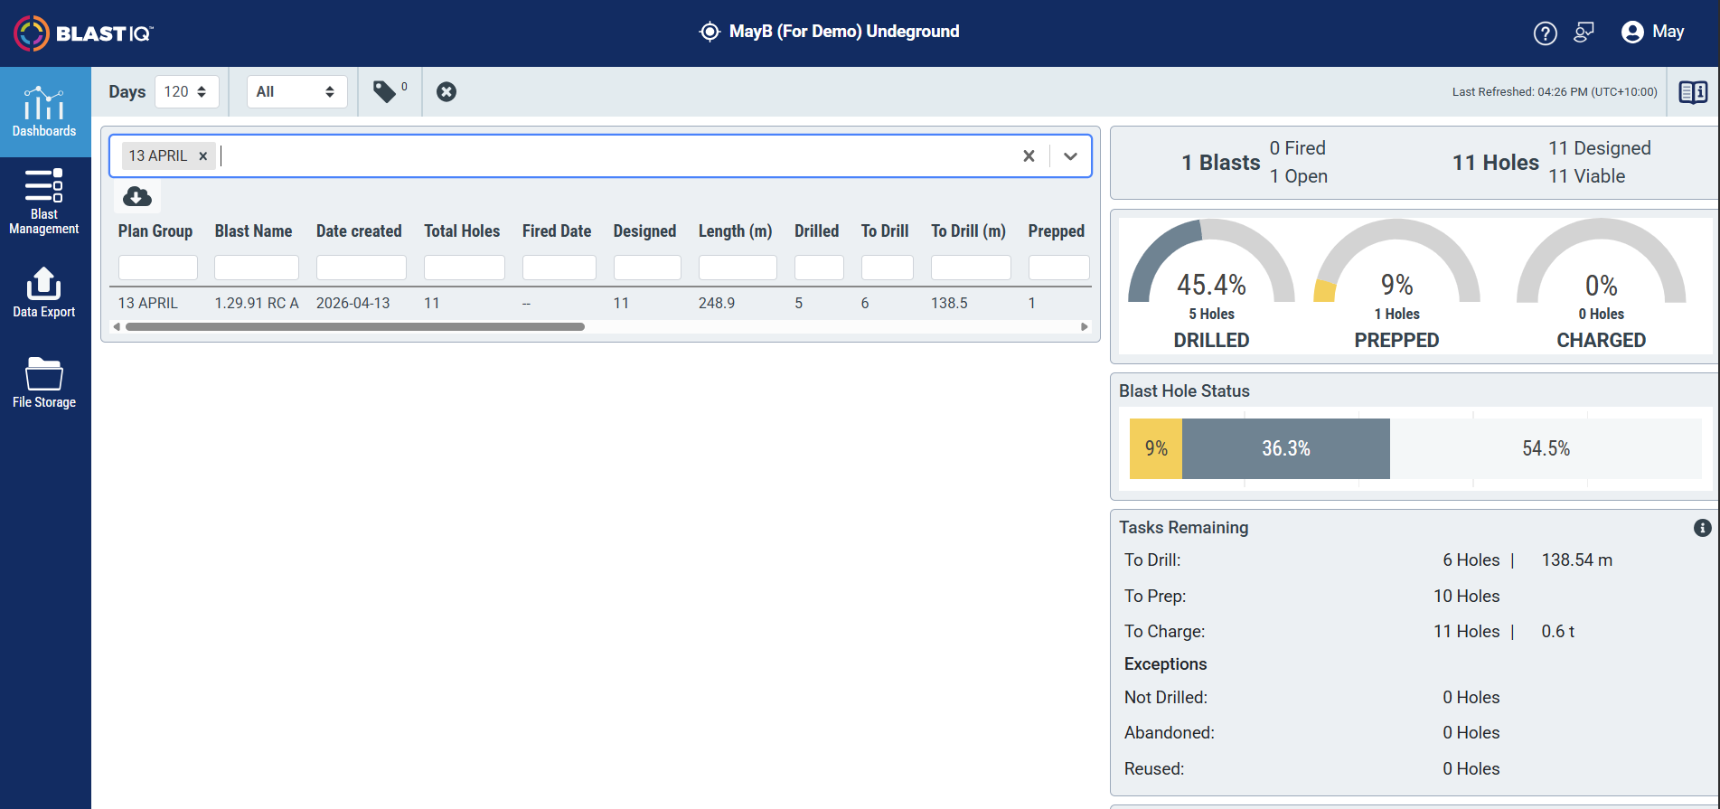Click the To Drill 6 Holes value
Image resolution: width=1720 pixels, height=809 pixels.
1471,560
